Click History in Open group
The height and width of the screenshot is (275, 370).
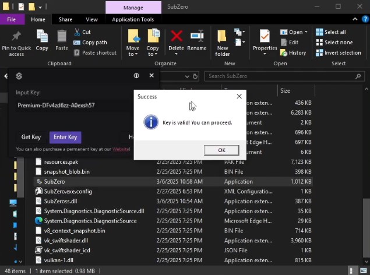tap(293, 53)
